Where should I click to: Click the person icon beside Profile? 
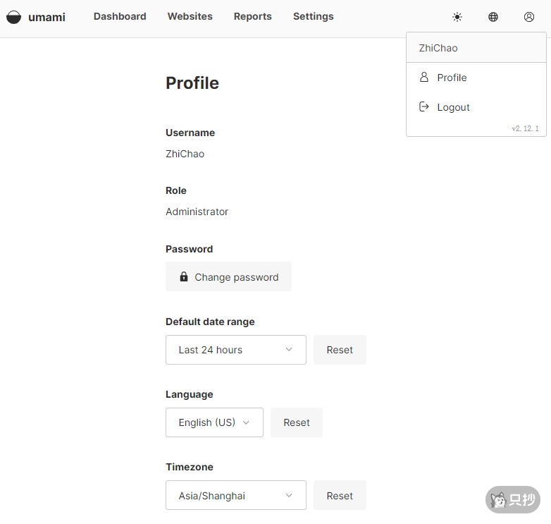click(x=424, y=77)
